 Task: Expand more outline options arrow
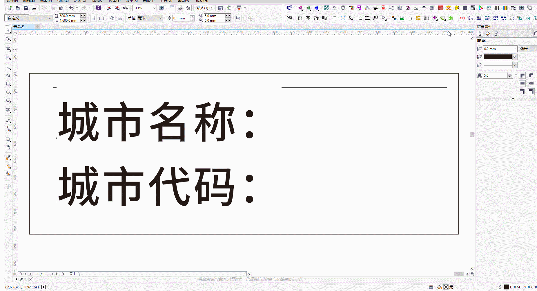click(513, 99)
